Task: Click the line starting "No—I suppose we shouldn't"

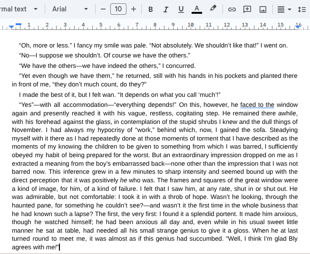Action: coord(105,55)
